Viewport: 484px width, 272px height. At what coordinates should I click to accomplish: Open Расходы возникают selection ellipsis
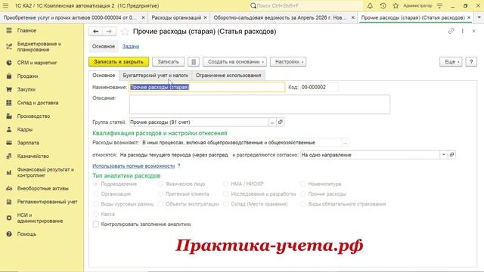click(x=345, y=143)
